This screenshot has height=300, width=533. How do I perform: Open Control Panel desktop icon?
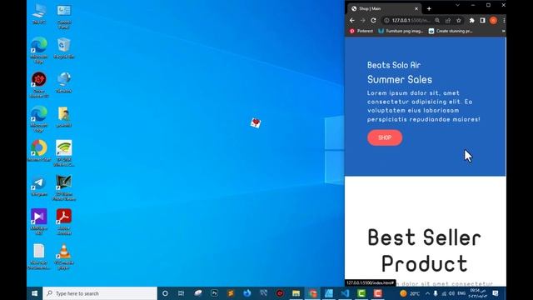point(64,17)
